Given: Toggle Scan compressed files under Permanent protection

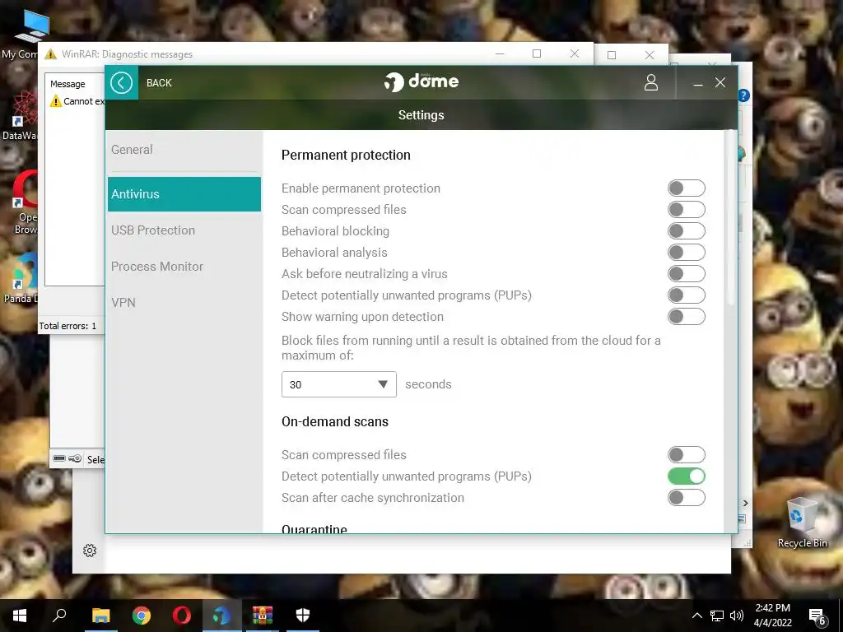Looking at the screenshot, I should tap(686, 210).
